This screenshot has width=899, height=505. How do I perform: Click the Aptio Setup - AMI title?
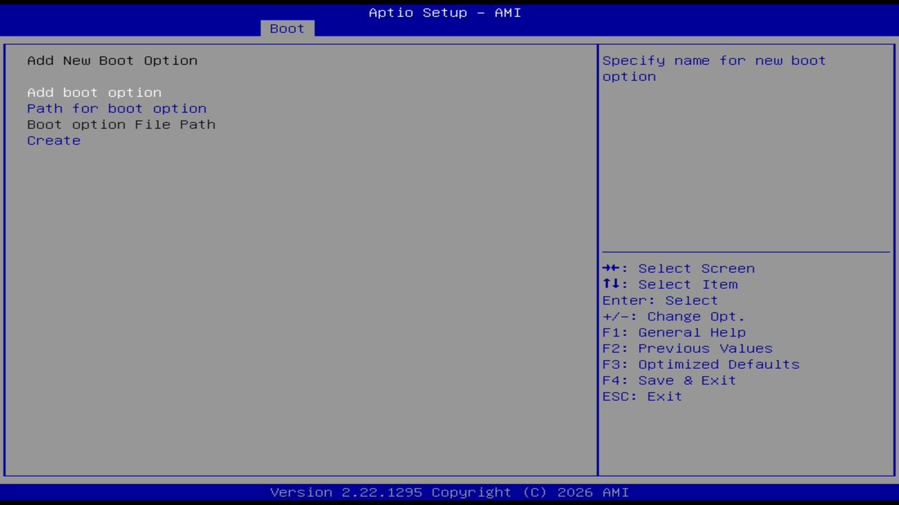point(445,13)
